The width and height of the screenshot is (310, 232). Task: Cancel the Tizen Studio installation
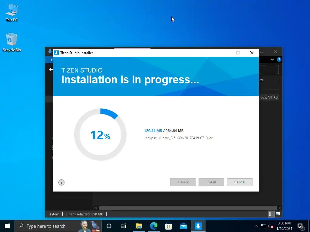click(x=240, y=182)
